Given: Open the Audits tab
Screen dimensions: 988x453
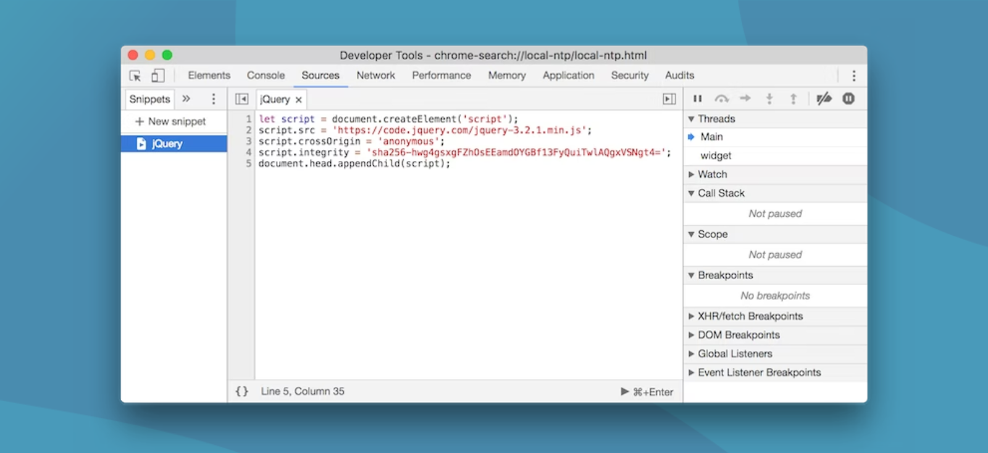Looking at the screenshot, I should [x=679, y=75].
